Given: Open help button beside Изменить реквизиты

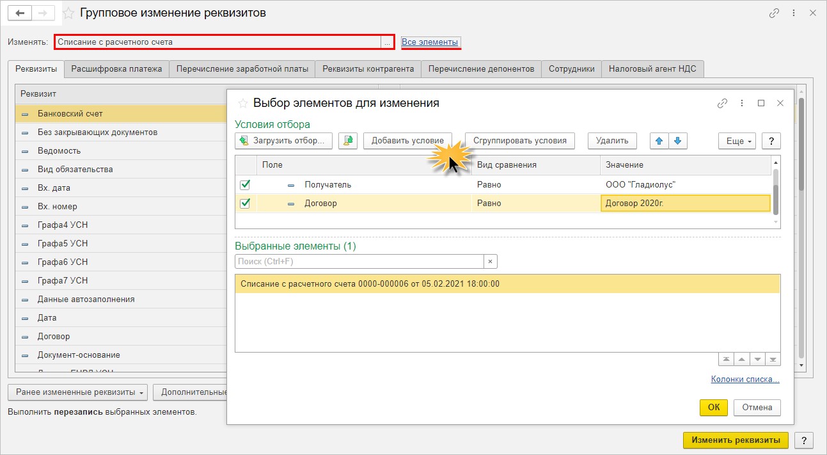Looking at the screenshot, I should tap(804, 440).
